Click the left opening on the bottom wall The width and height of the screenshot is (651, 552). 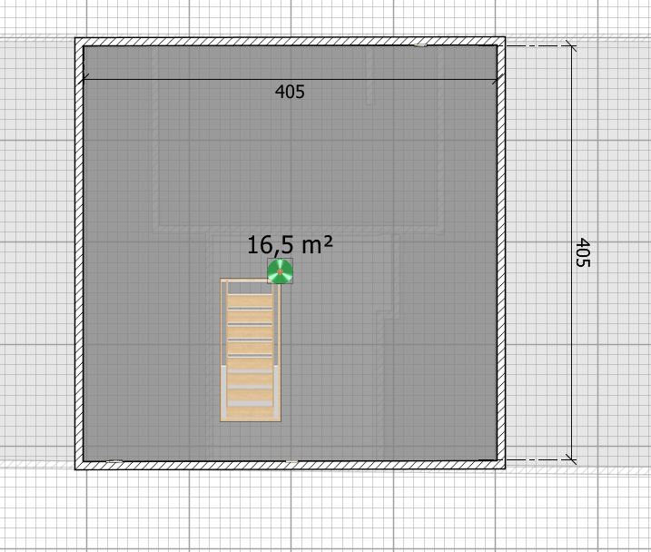coord(113,464)
